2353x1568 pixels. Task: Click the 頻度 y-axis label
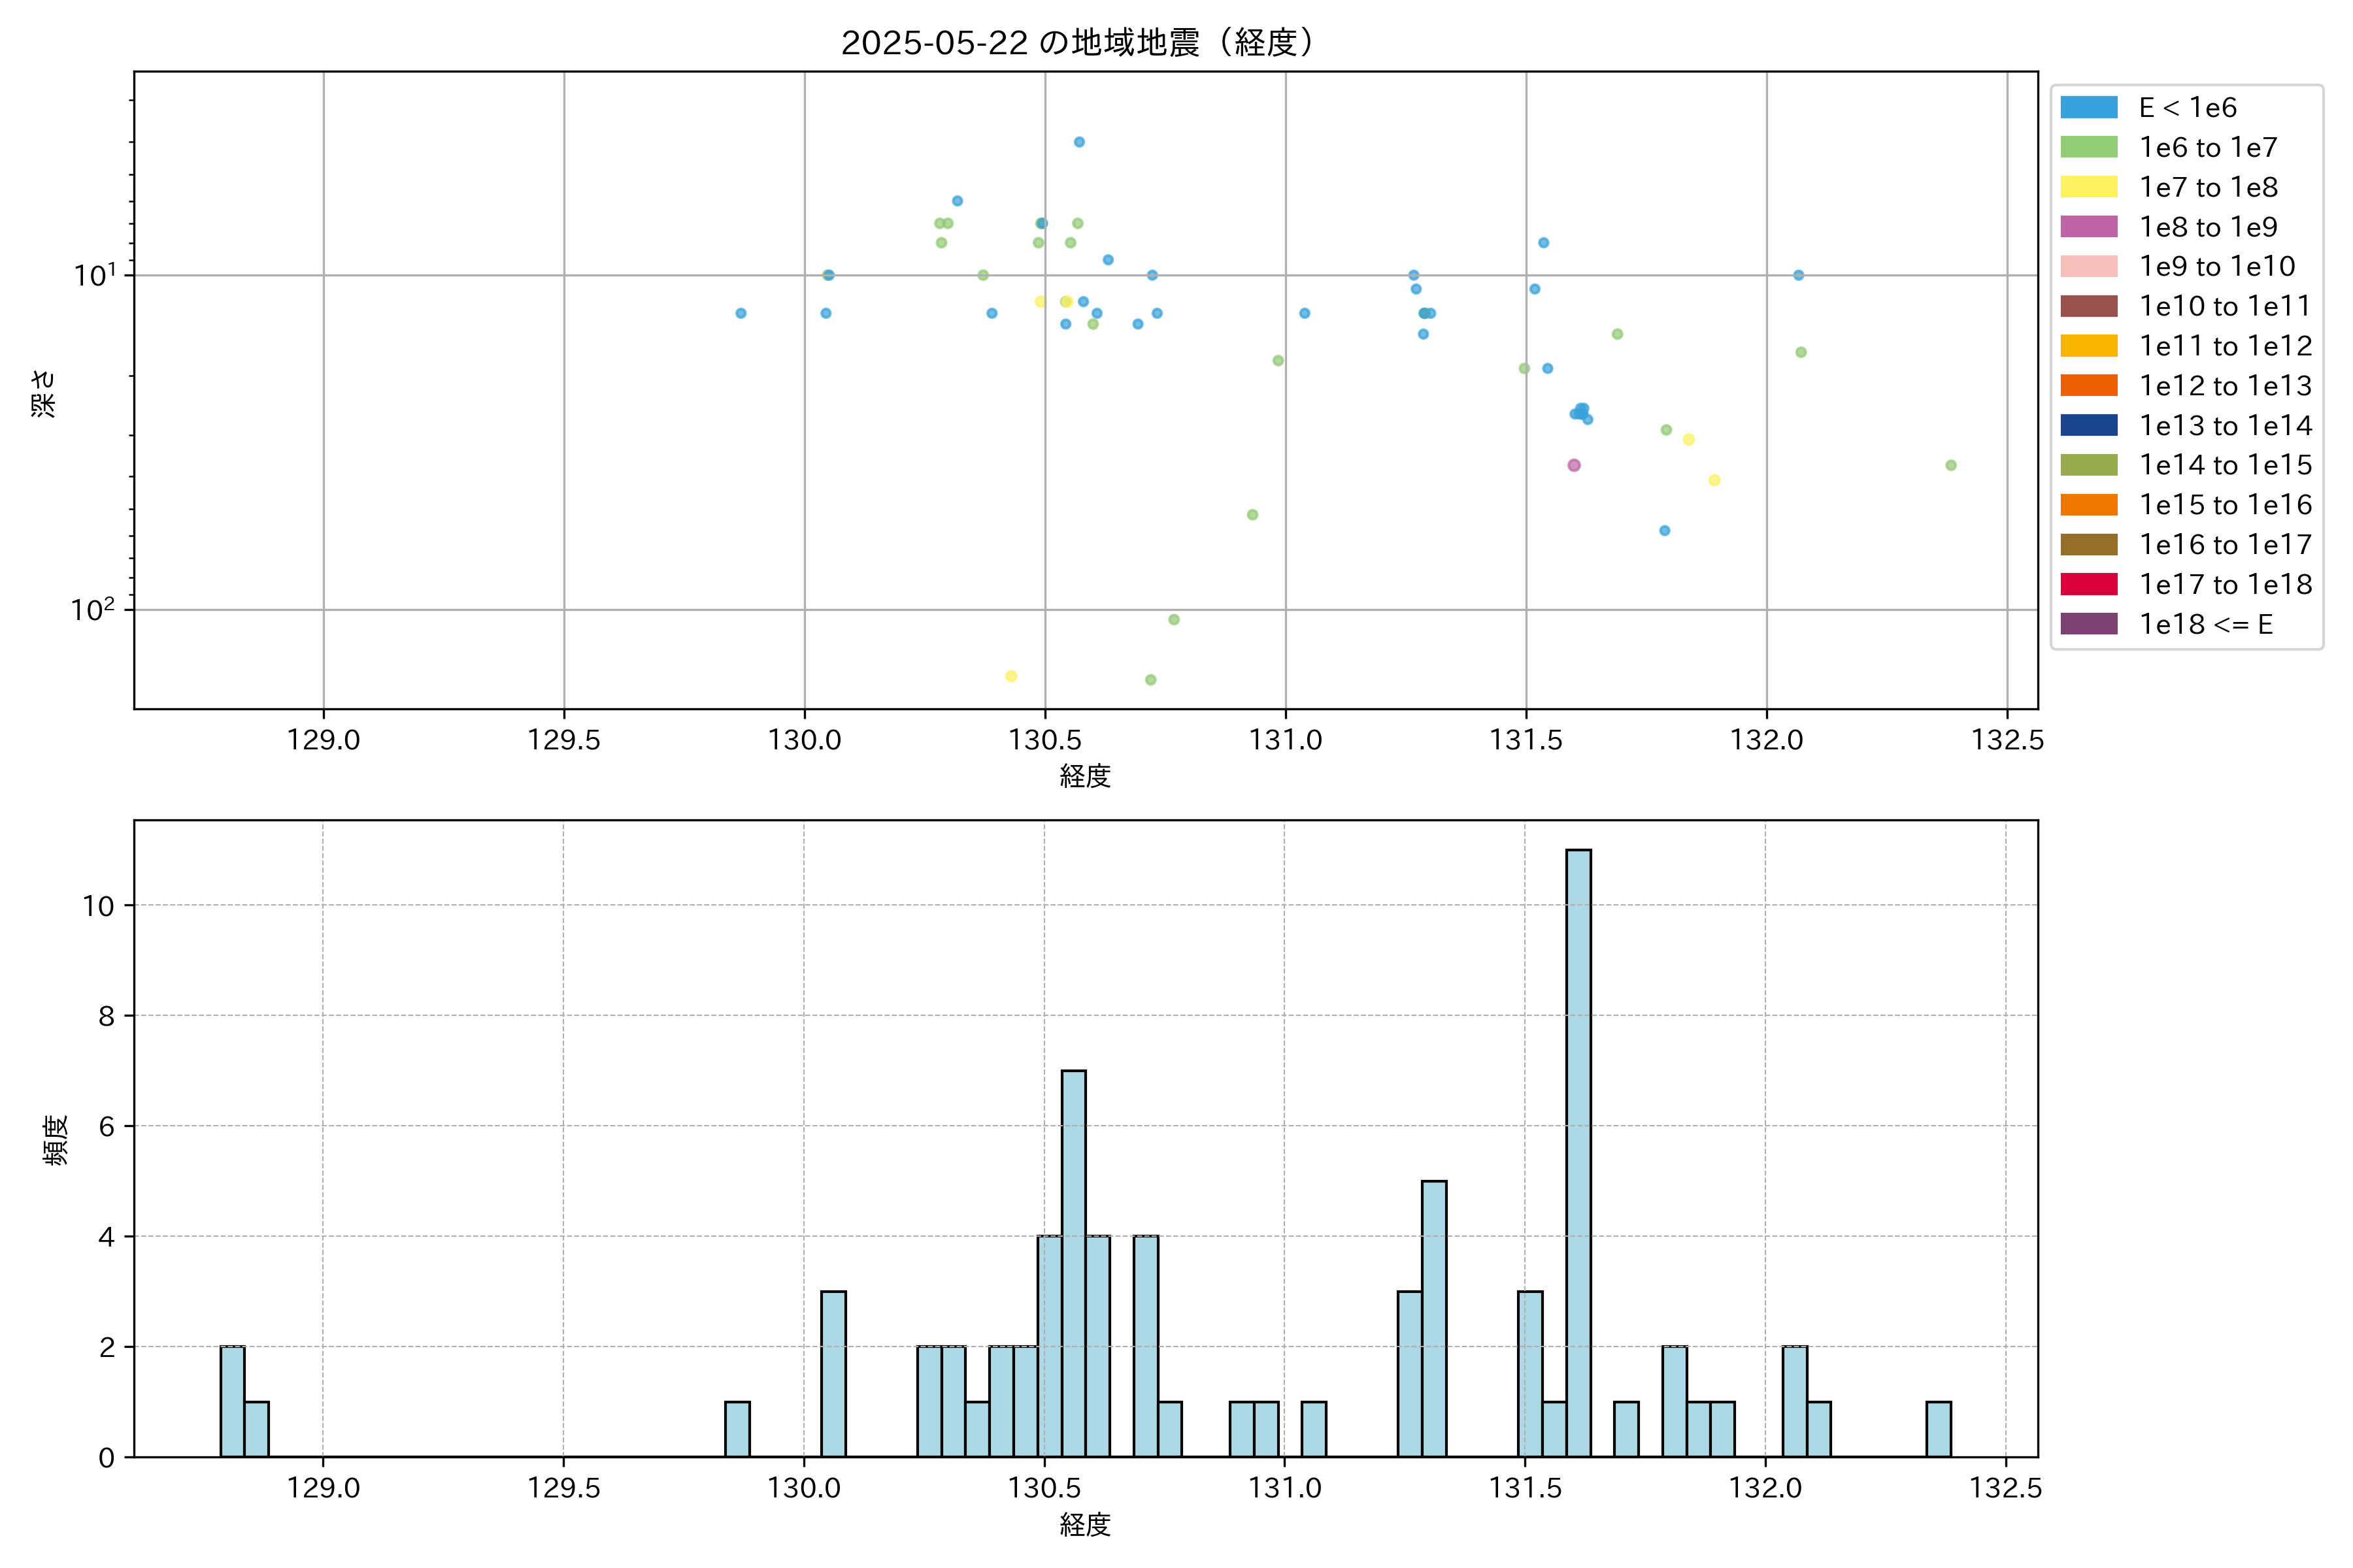coord(56,1140)
